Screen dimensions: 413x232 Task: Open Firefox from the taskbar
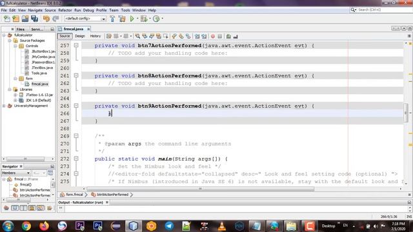tap(44, 226)
